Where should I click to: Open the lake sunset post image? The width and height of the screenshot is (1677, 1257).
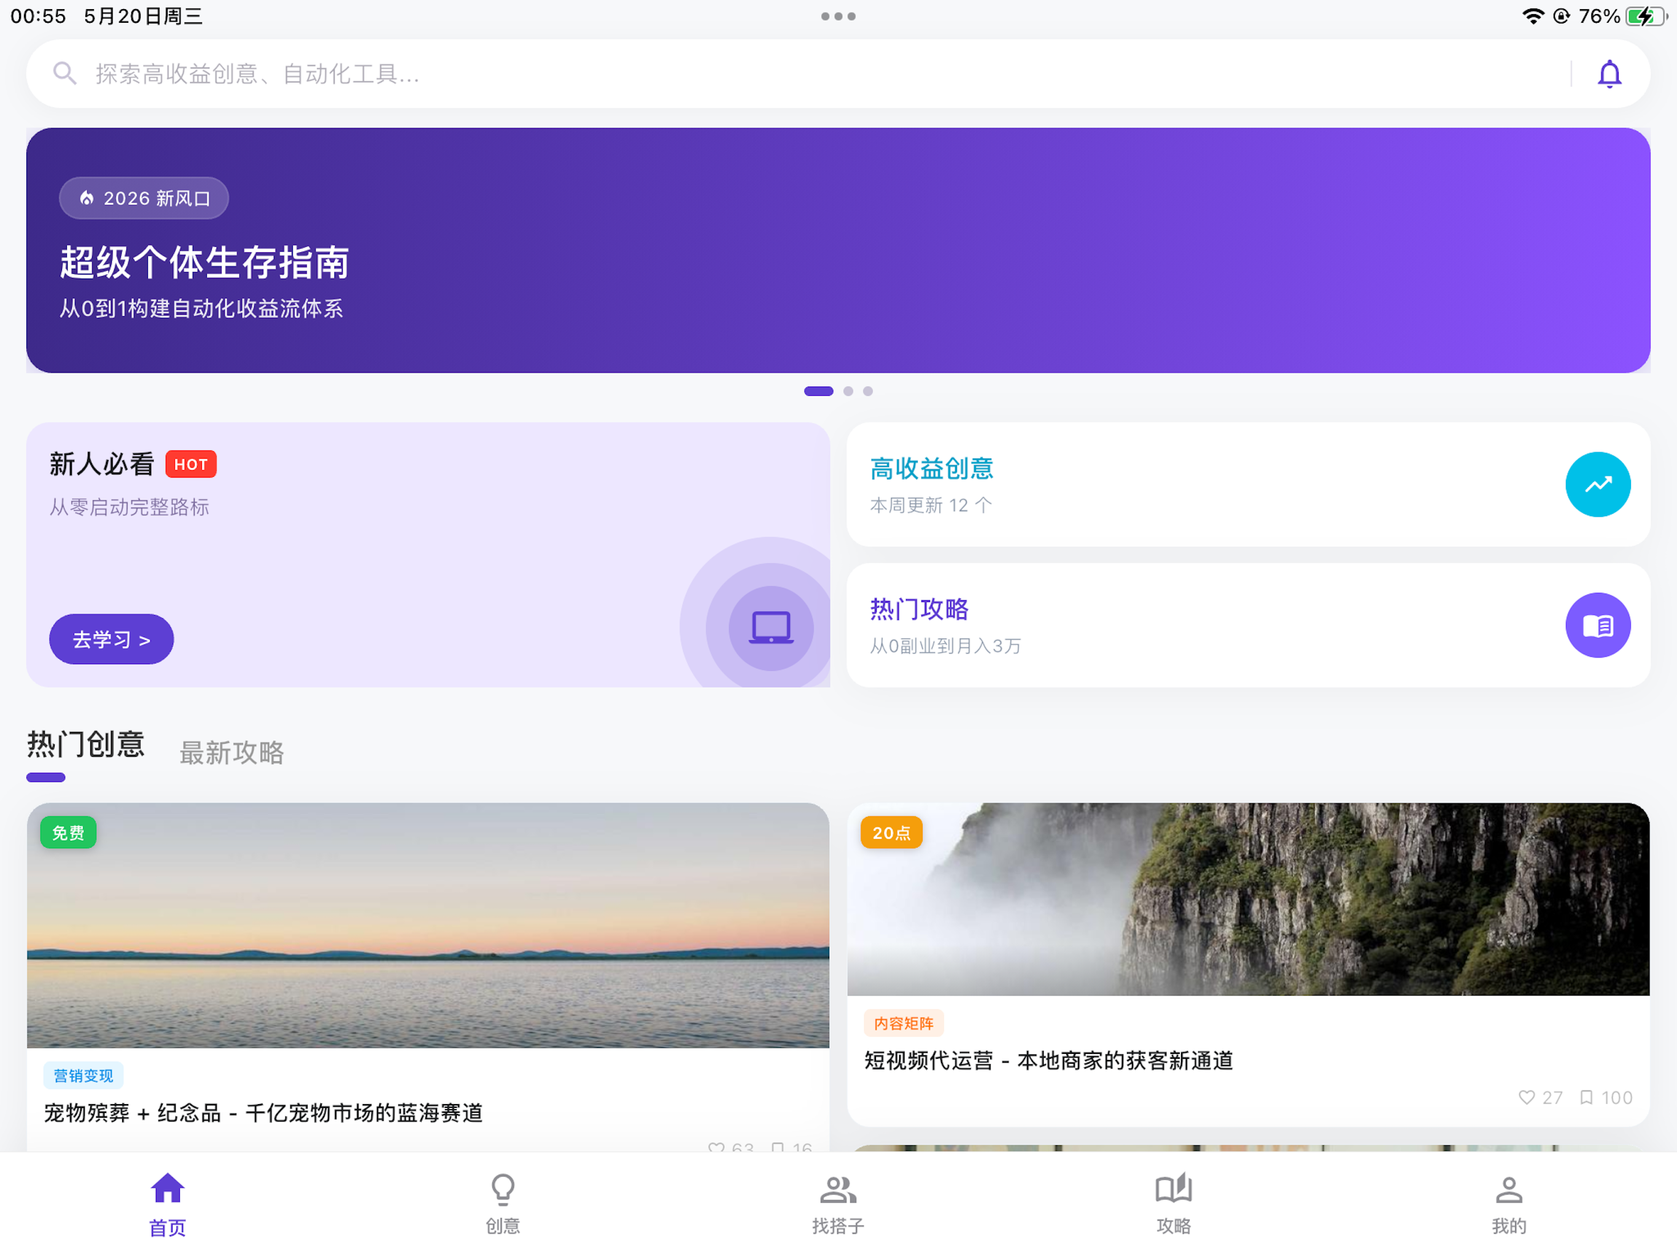point(428,925)
